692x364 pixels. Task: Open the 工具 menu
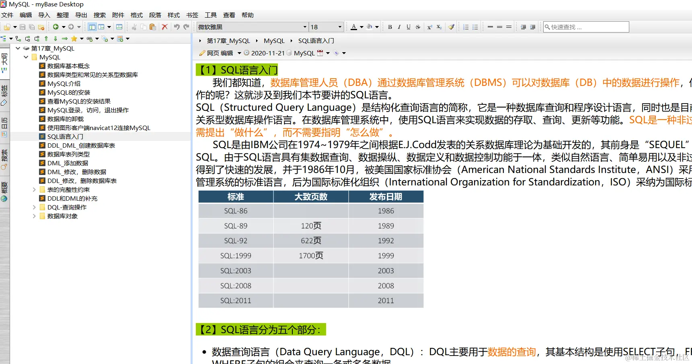pos(211,15)
